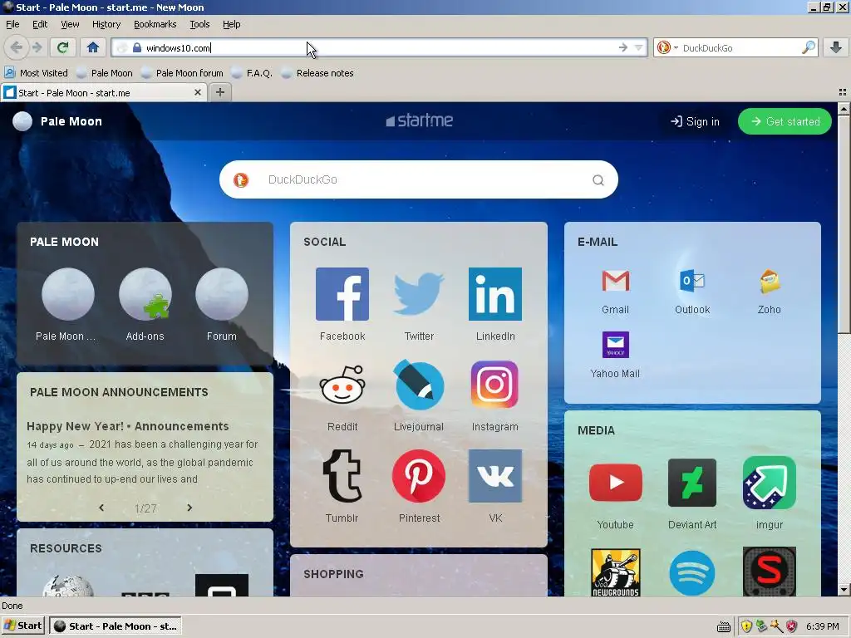Open the Yahoo Mail icon

[x=616, y=345]
